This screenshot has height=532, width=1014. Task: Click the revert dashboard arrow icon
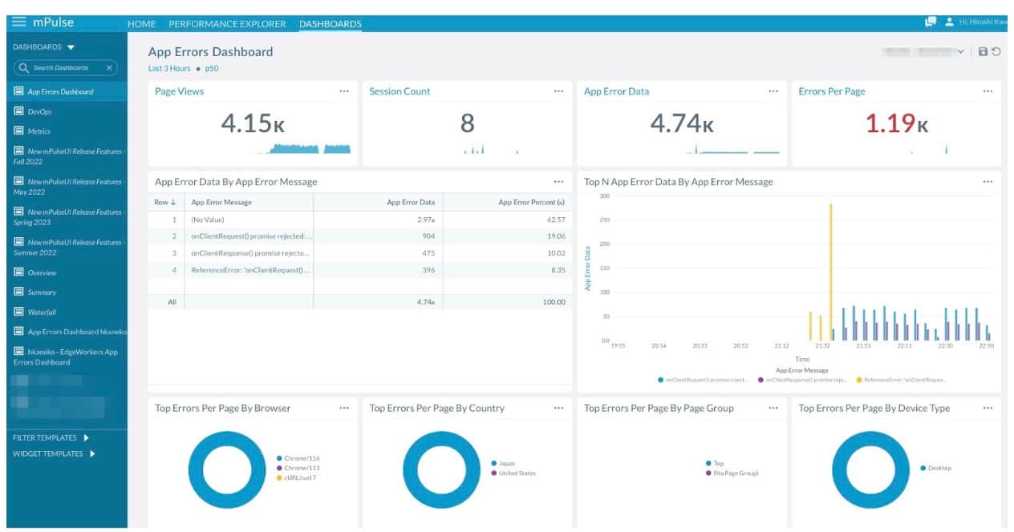(x=996, y=52)
